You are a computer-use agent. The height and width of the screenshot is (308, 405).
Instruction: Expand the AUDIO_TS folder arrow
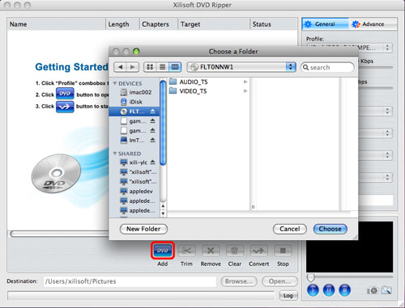pos(245,82)
